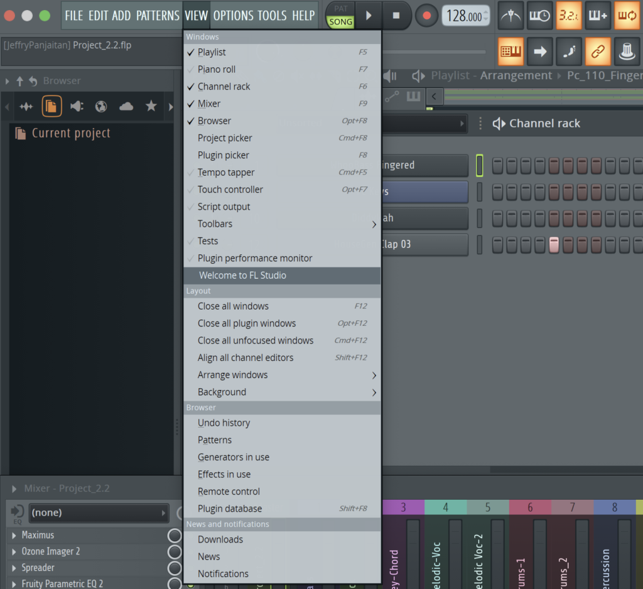
Task: Open the plugins tab plug icon in Browser
Action: point(77,106)
